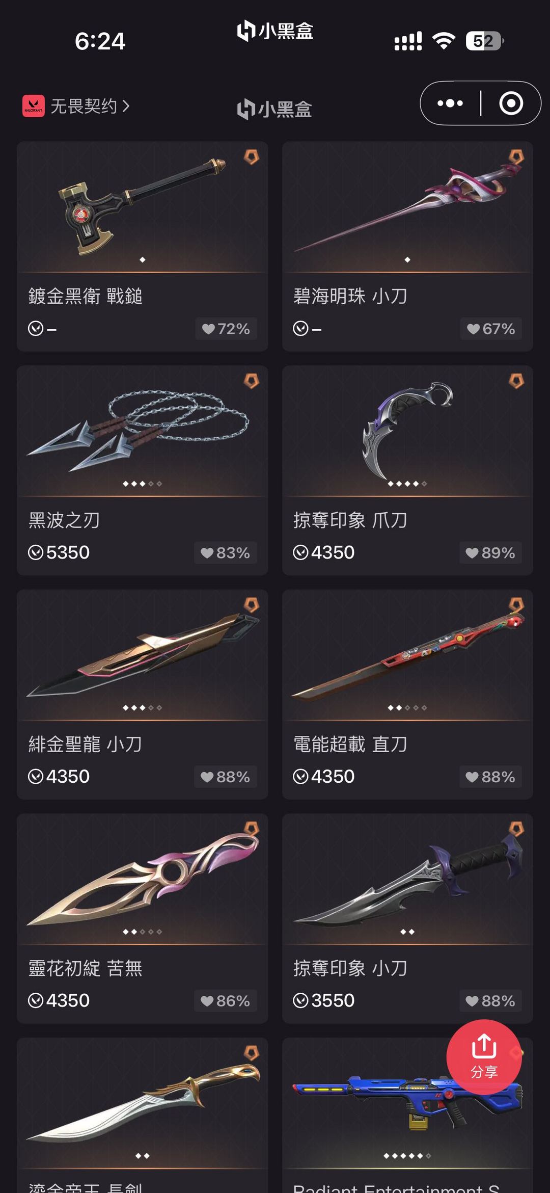Select the level dots under 掠奪印象 爪刀

[407, 484]
